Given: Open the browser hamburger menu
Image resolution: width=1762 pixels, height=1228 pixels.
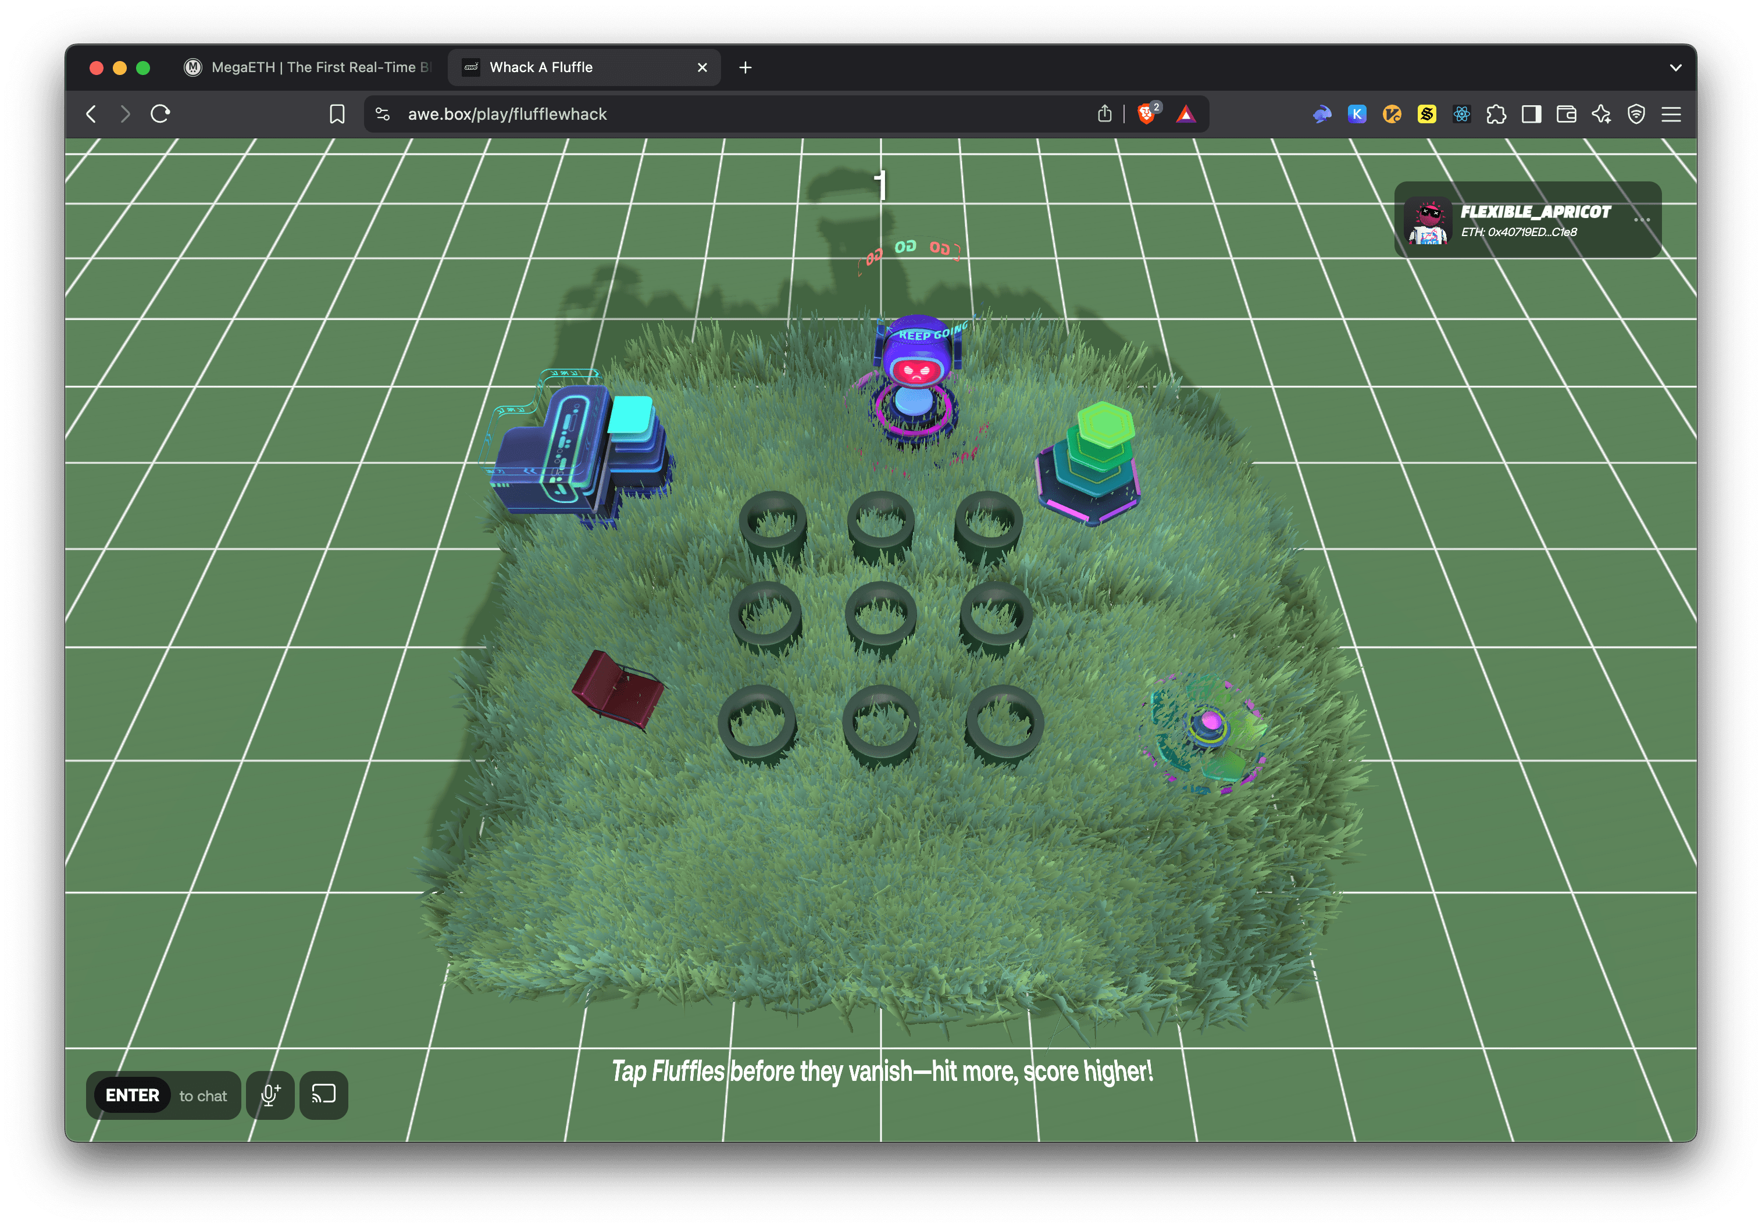Looking at the screenshot, I should (x=1671, y=115).
